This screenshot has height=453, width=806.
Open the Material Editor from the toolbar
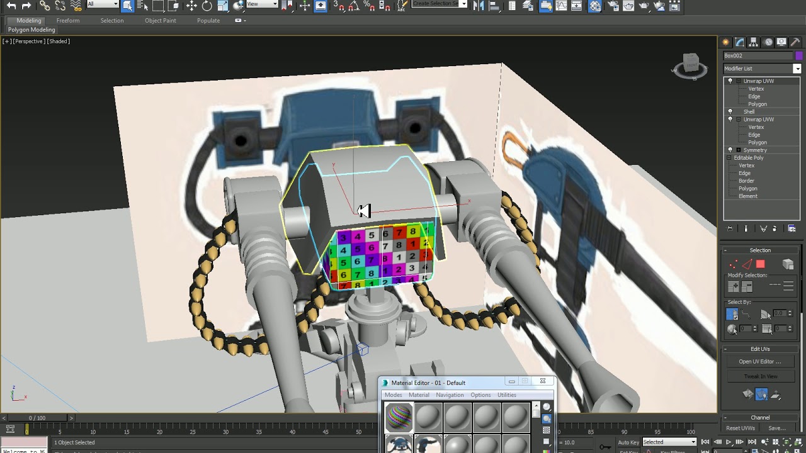click(x=594, y=6)
